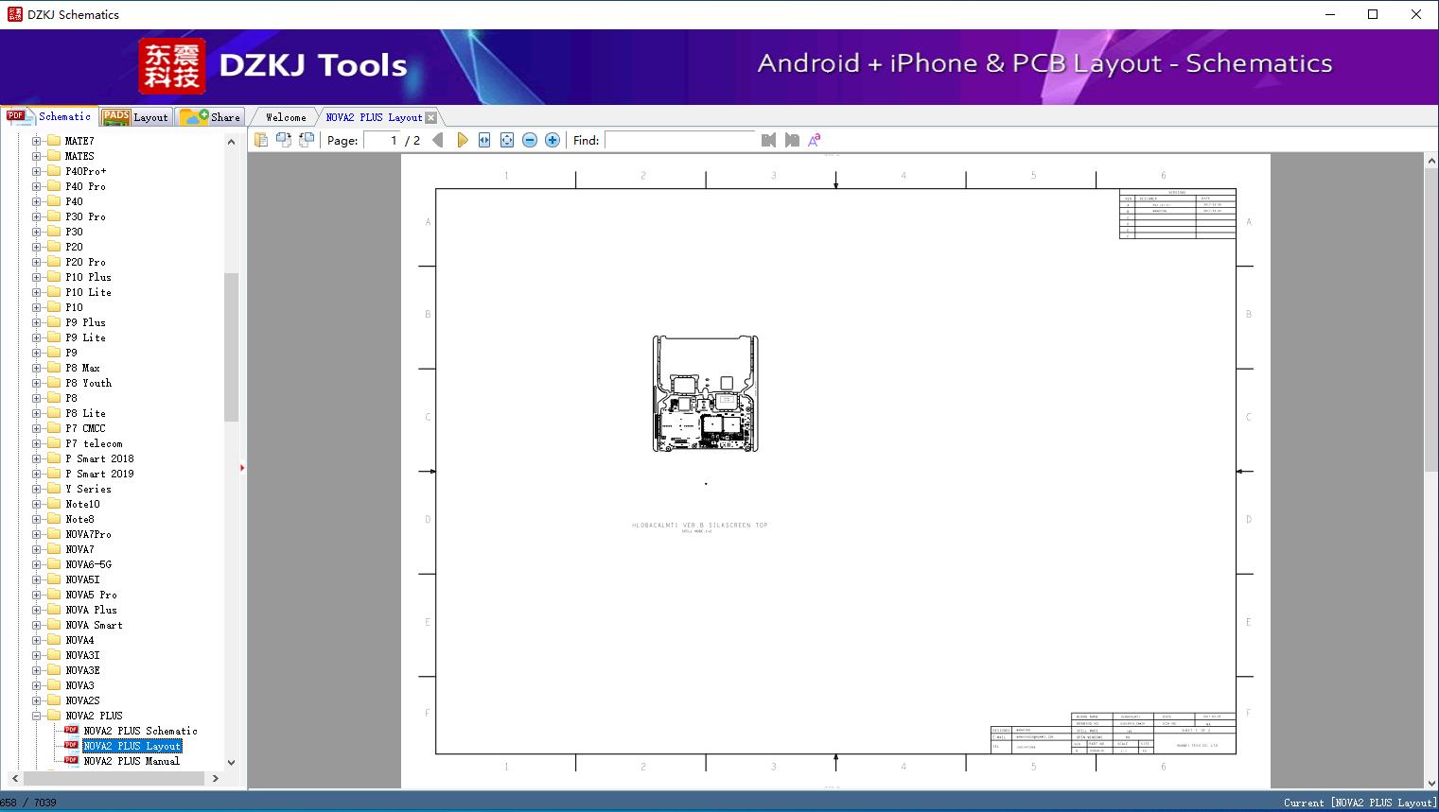The height and width of the screenshot is (812, 1439).
Task: Open the NOVA2 PLUS Schematic file
Action: click(x=140, y=731)
